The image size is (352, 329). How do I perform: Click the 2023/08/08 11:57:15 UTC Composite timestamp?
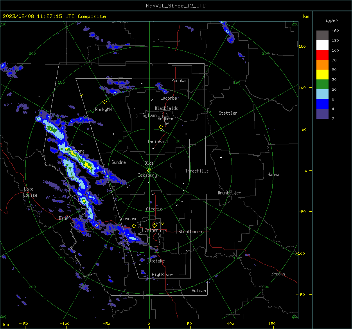tap(54, 16)
